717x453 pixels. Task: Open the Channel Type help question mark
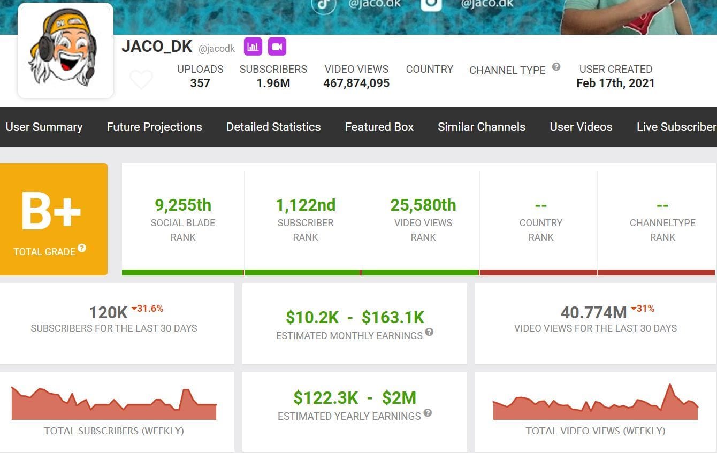556,67
